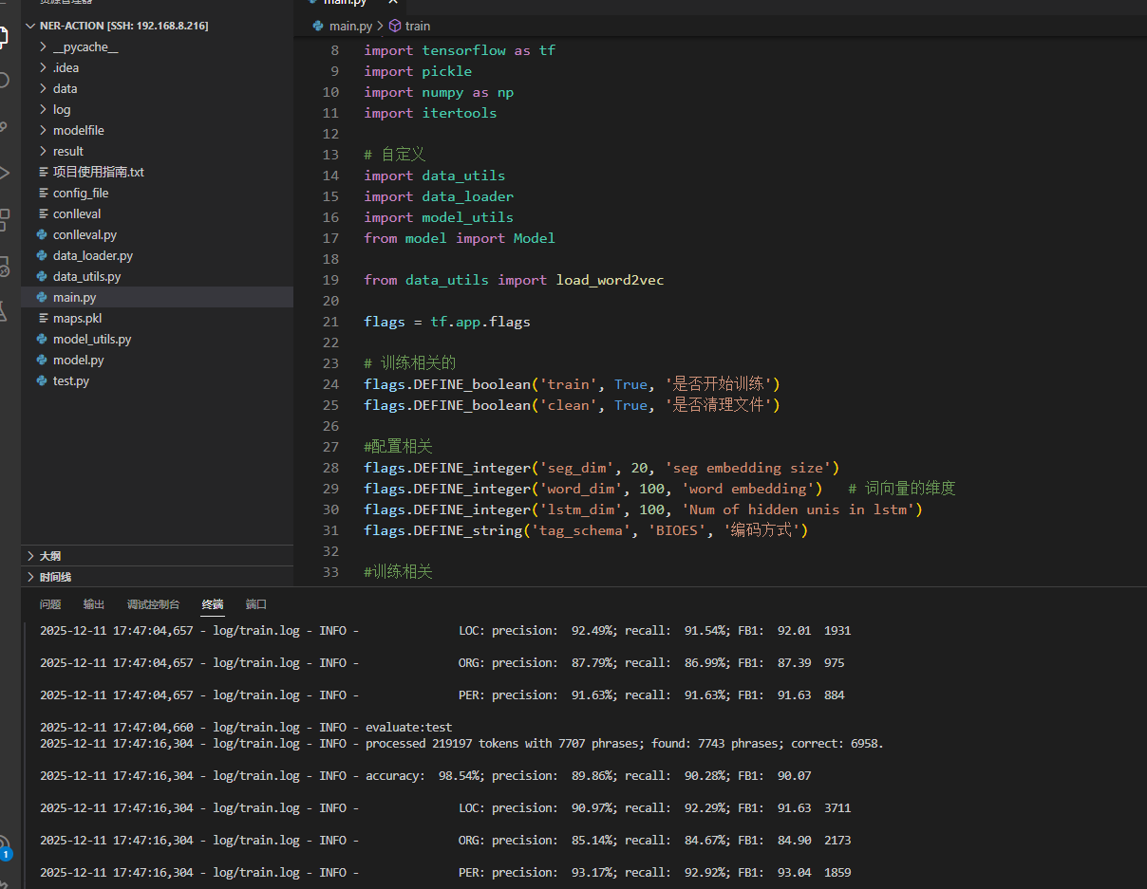
Task: Switch to the 问题 panel tab
Action: click(x=50, y=604)
